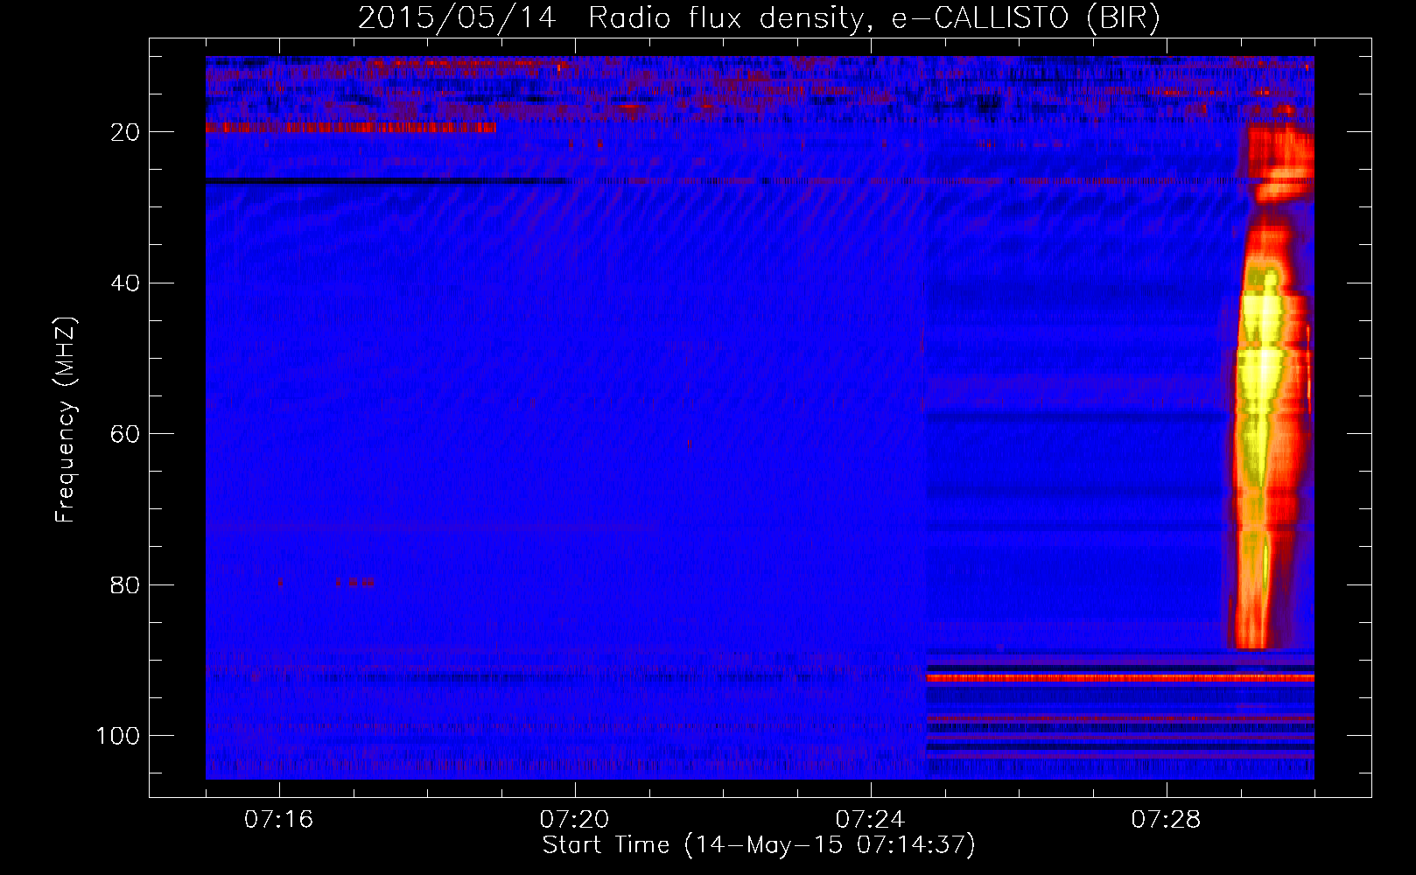Viewport: 1416px width, 875px height.
Task: Click the '07:20' time tick label
Action: 575,820
